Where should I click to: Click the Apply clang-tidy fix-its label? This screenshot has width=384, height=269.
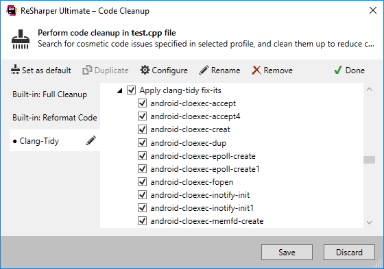pos(180,90)
